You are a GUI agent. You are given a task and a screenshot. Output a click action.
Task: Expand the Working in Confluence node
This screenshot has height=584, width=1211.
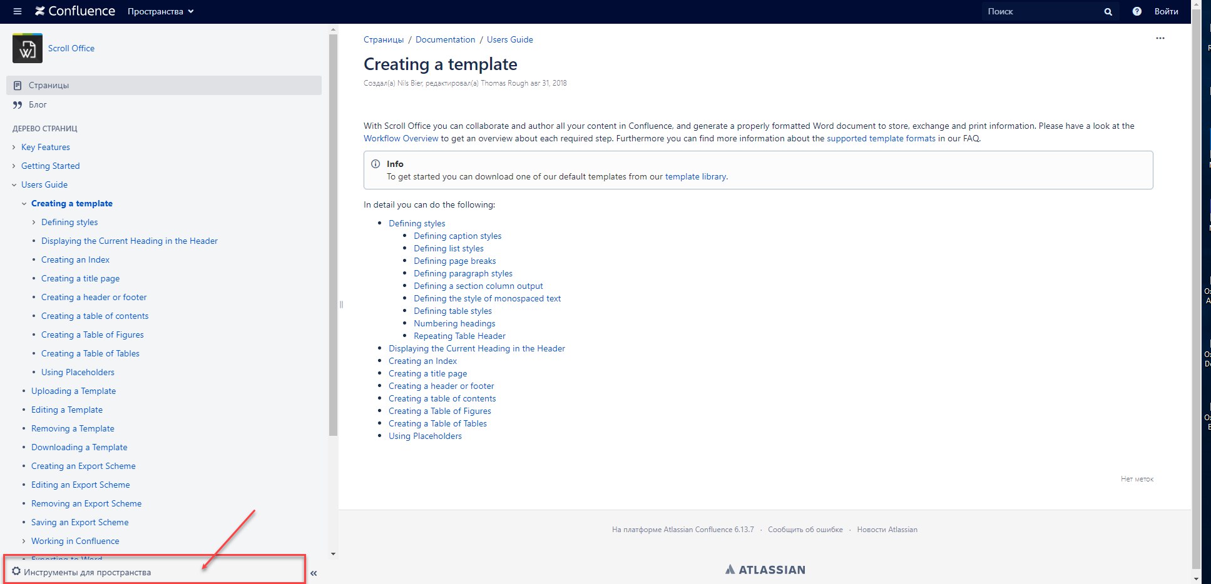point(24,541)
